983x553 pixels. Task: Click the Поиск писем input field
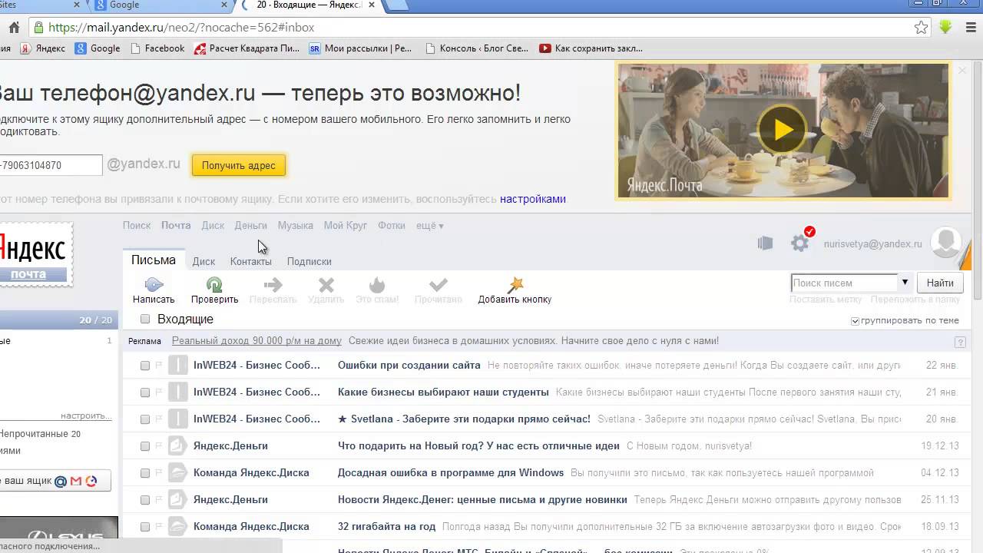844,283
